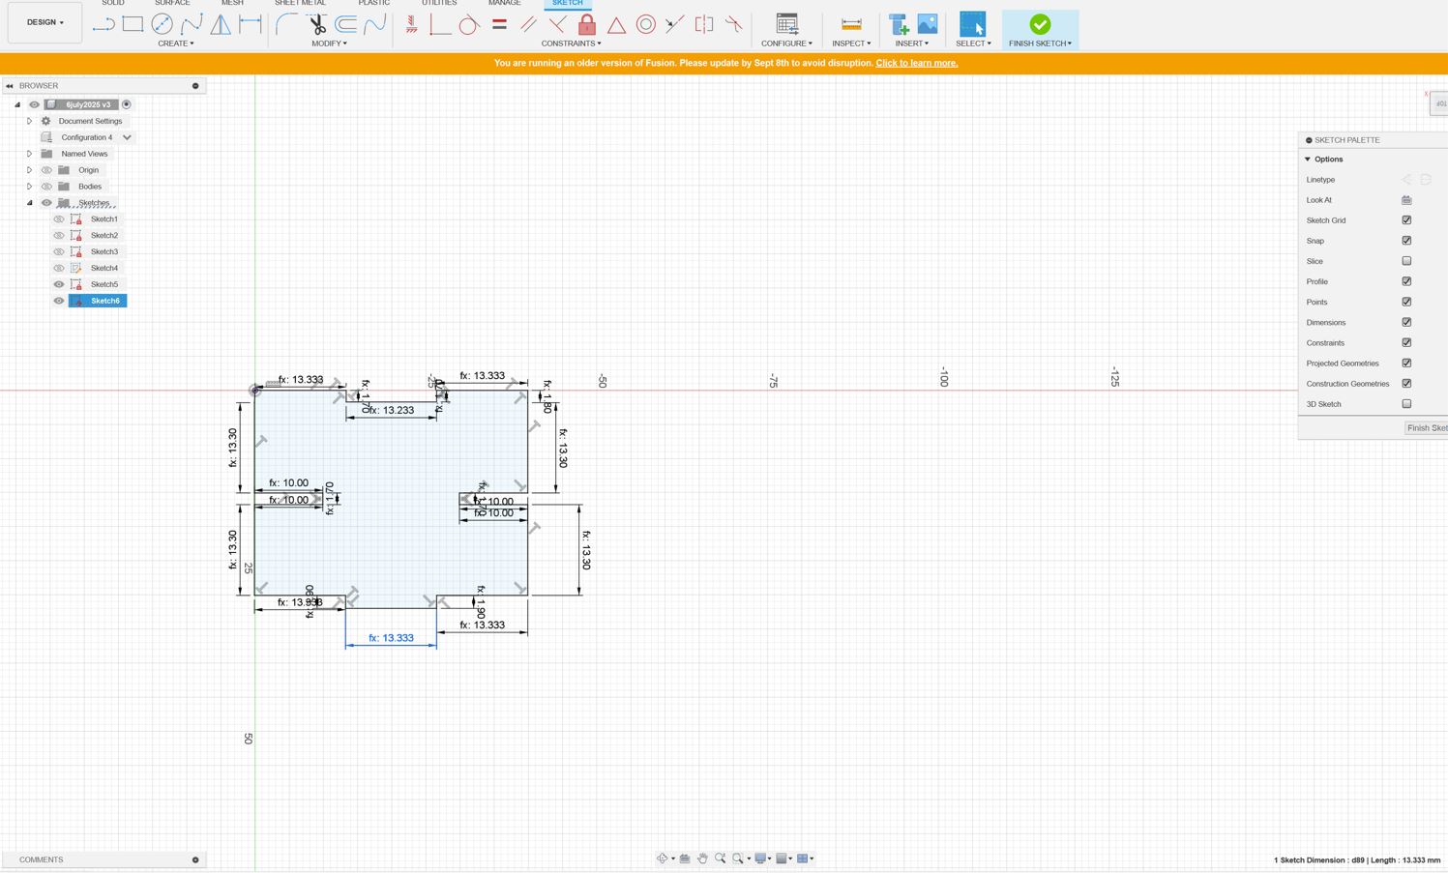The height and width of the screenshot is (873, 1448).
Task: Enable the Slice checkbox
Action: pos(1406,261)
